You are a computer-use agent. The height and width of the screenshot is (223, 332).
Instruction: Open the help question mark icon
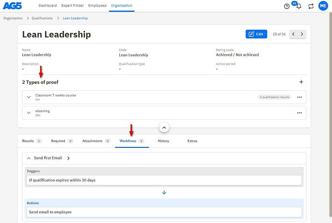287,6
